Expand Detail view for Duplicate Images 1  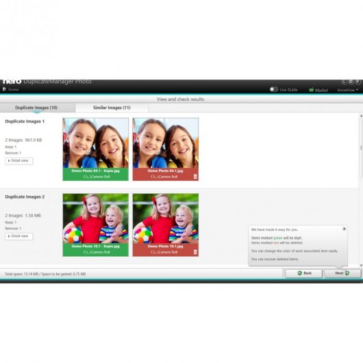point(19,161)
